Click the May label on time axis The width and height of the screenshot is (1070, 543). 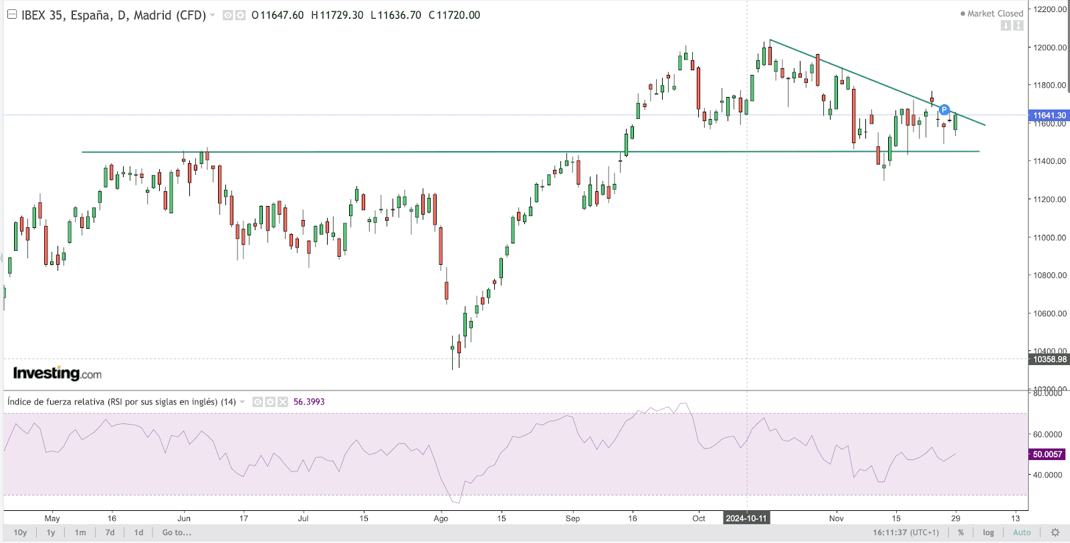(52, 518)
